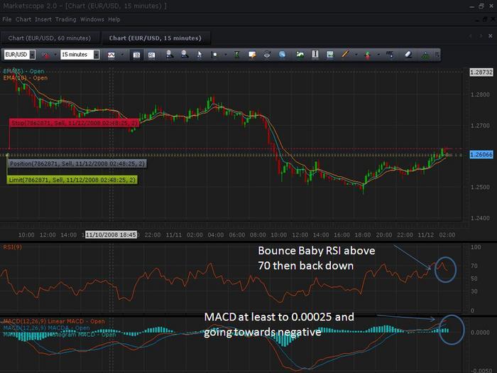Open the toolbar overflow handle at the far end
This screenshot has height=373, width=497.
click(x=437, y=55)
